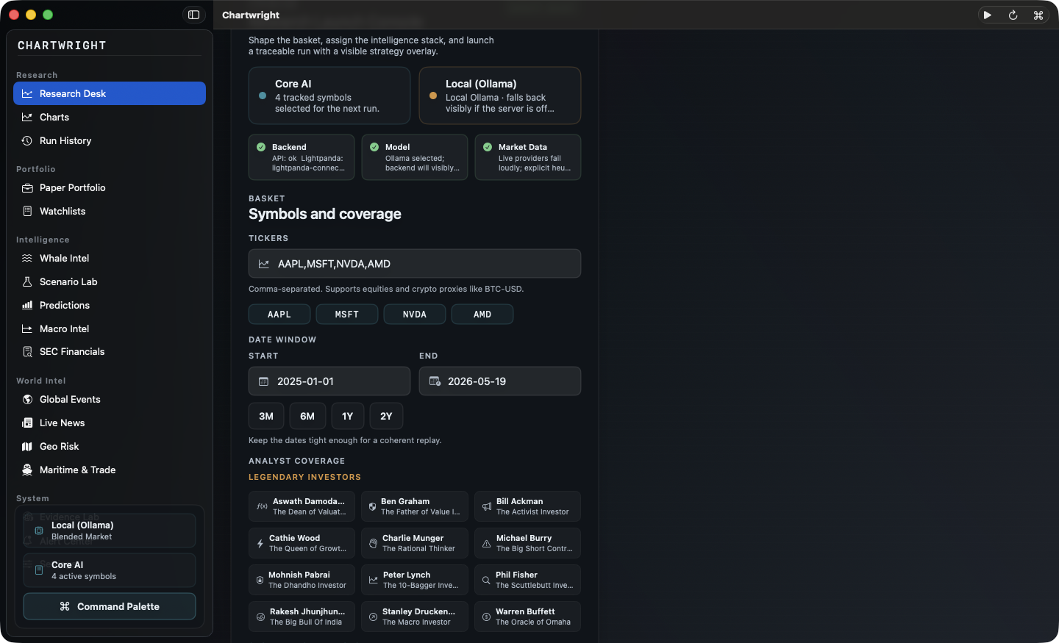Click the start date field 2025-01-01
The height and width of the screenshot is (643, 1059).
(x=329, y=381)
